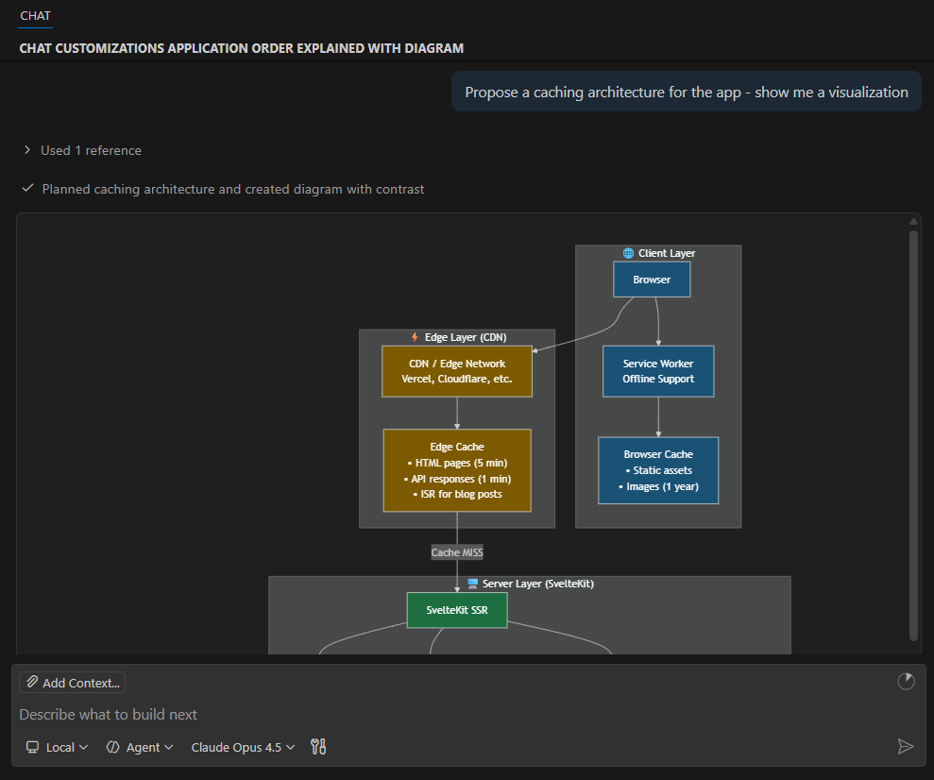The image size is (934, 780).
Task: Open the Configure Tools icon
Action: [x=318, y=746]
